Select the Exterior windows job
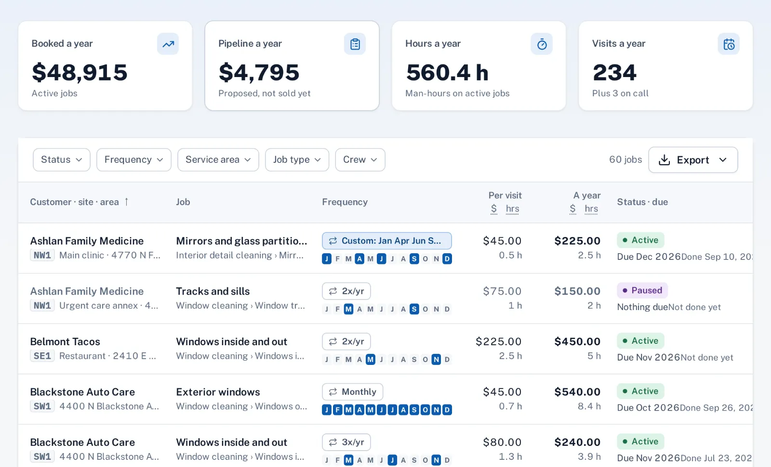This screenshot has width=771, height=467. click(218, 392)
